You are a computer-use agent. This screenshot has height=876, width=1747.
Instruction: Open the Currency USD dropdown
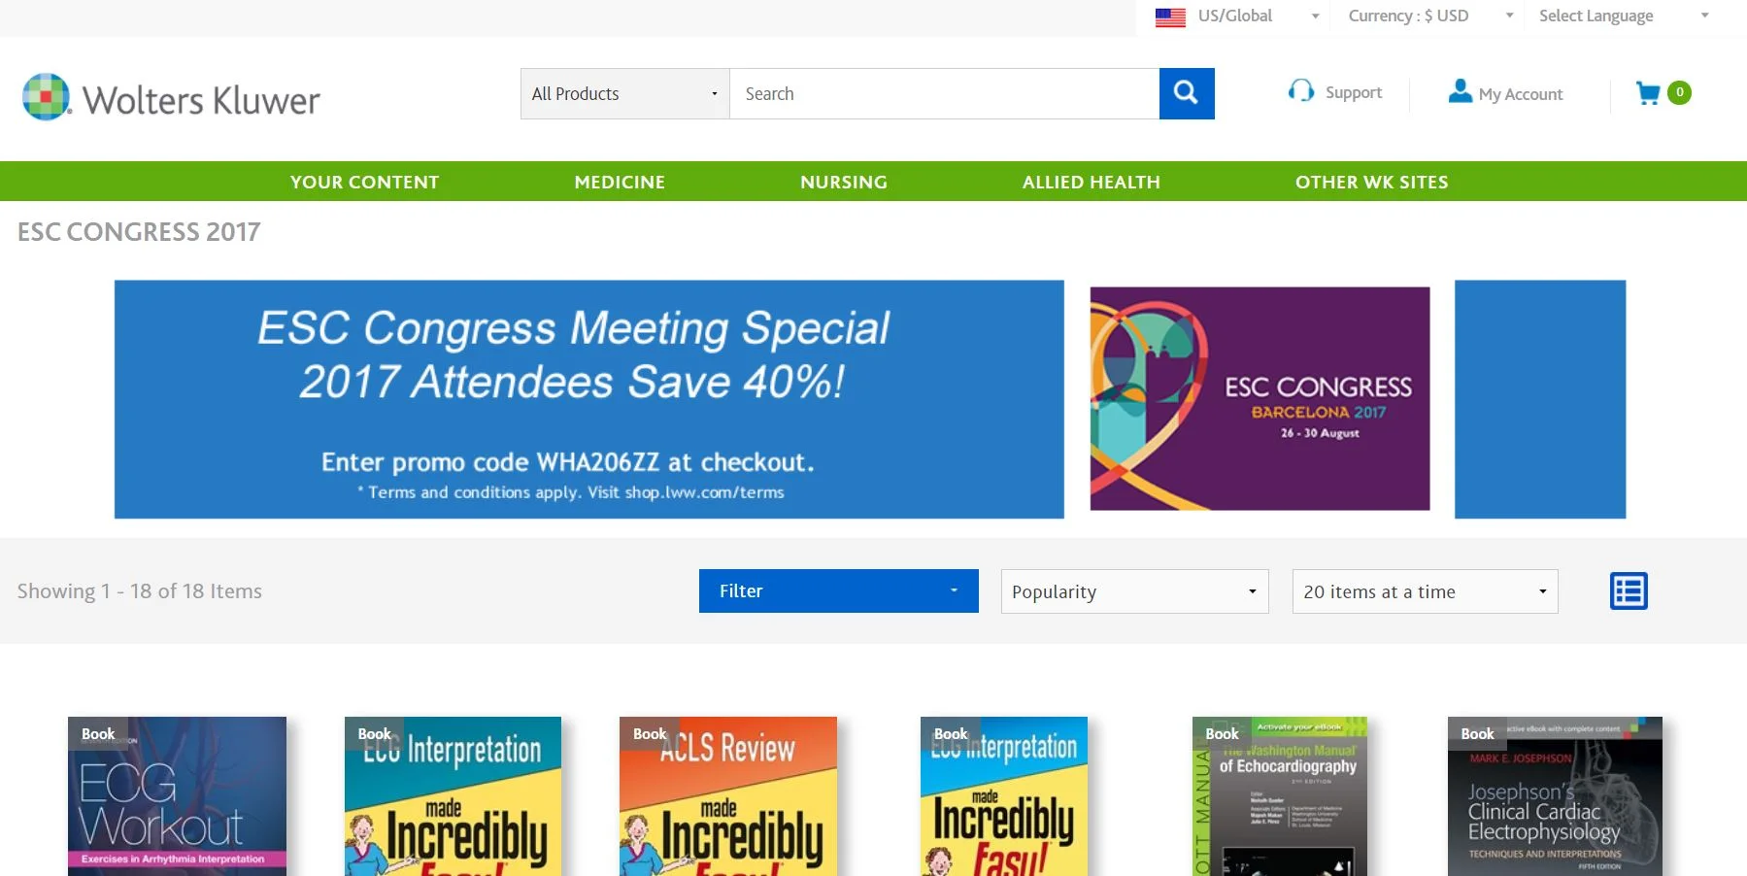[x=1430, y=17]
